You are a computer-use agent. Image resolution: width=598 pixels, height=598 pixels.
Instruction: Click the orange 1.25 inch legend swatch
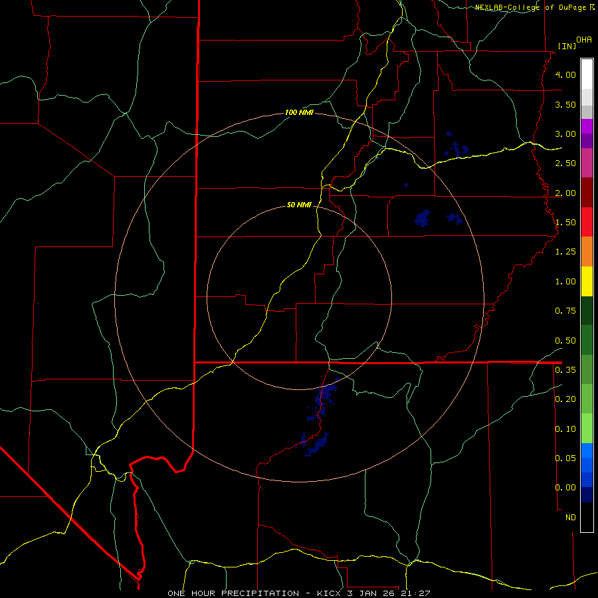click(x=587, y=251)
